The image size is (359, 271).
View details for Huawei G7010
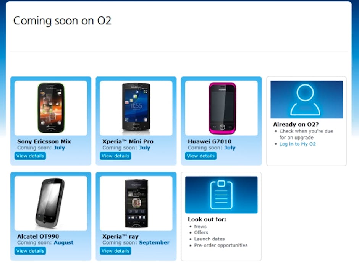(x=201, y=156)
